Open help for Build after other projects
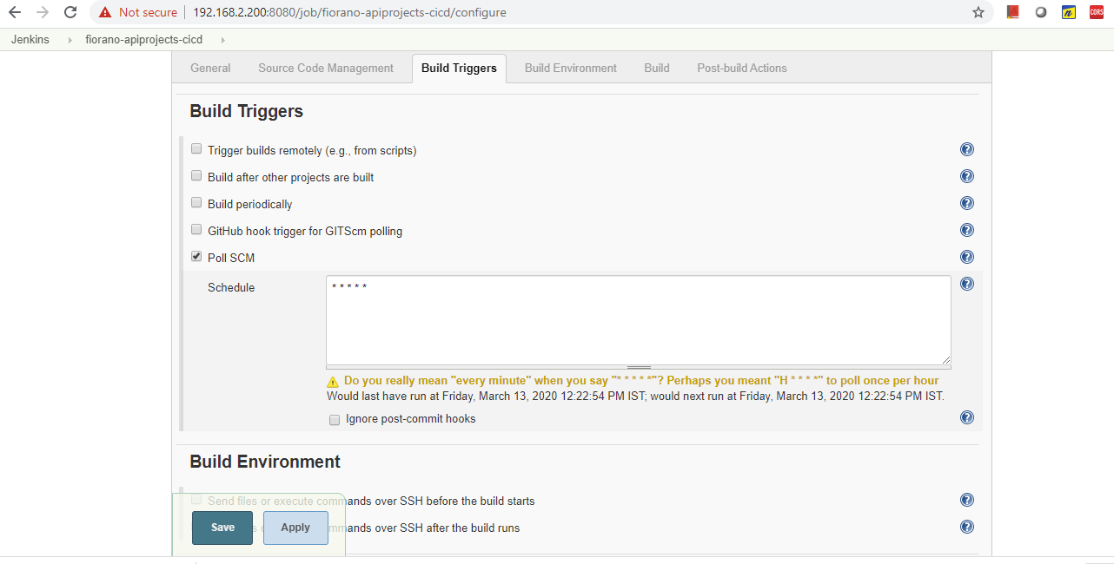This screenshot has width=1114, height=564. pos(966,176)
